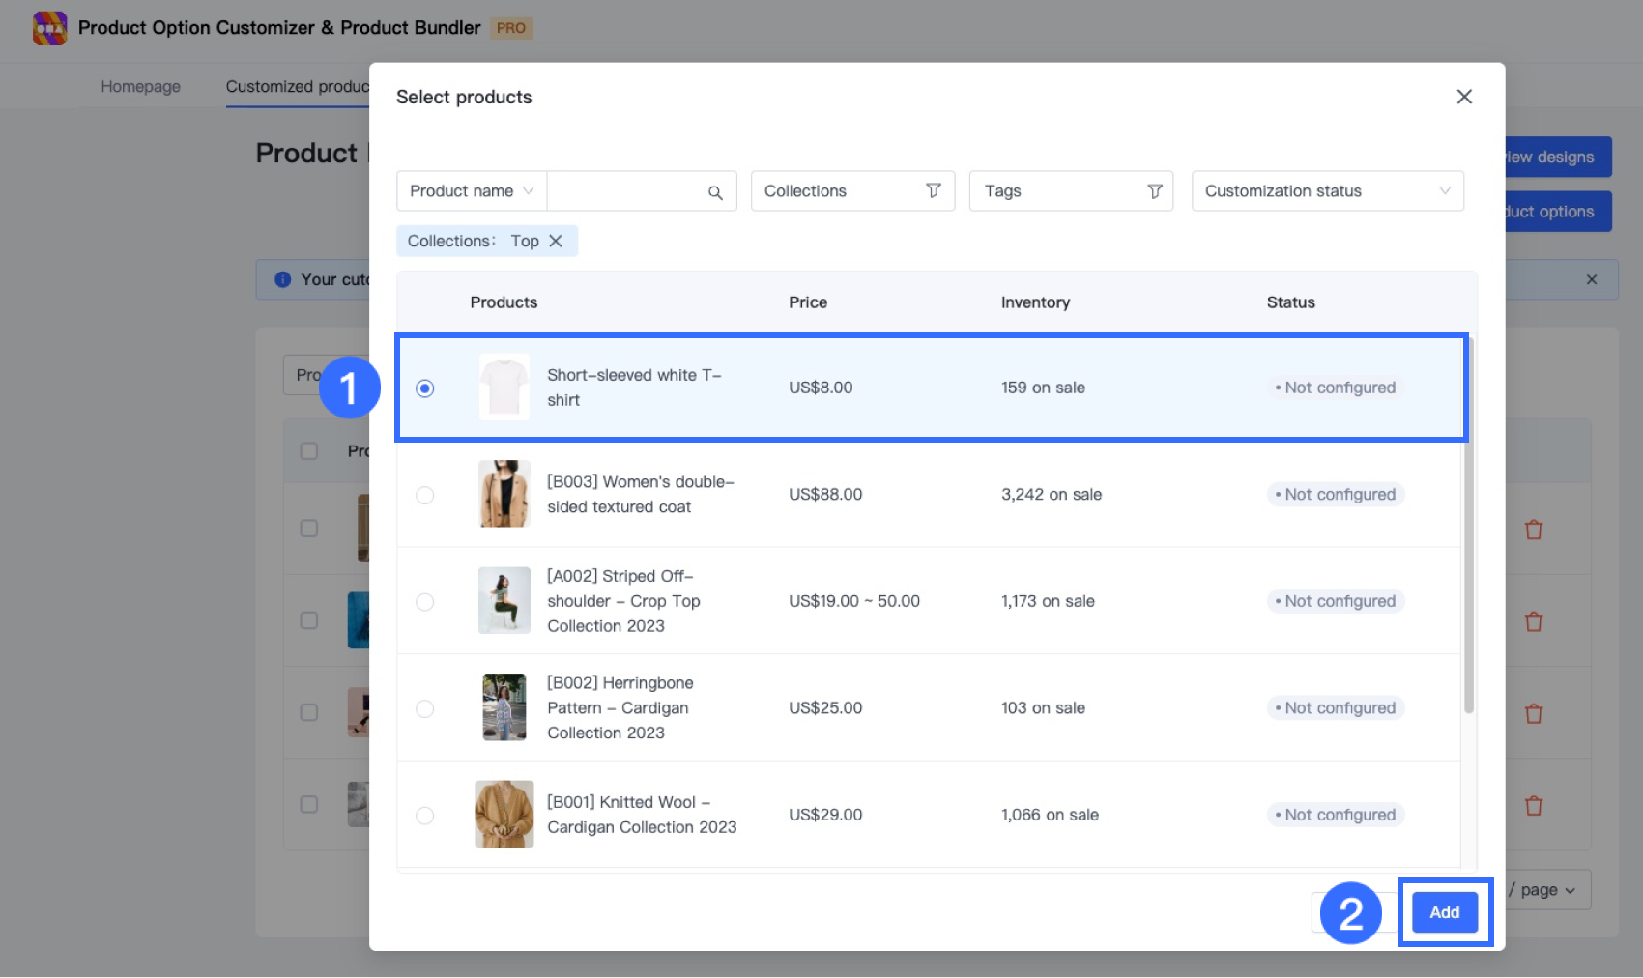Click the search magnifier icon
This screenshot has height=978, width=1643.
[x=715, y=192]
